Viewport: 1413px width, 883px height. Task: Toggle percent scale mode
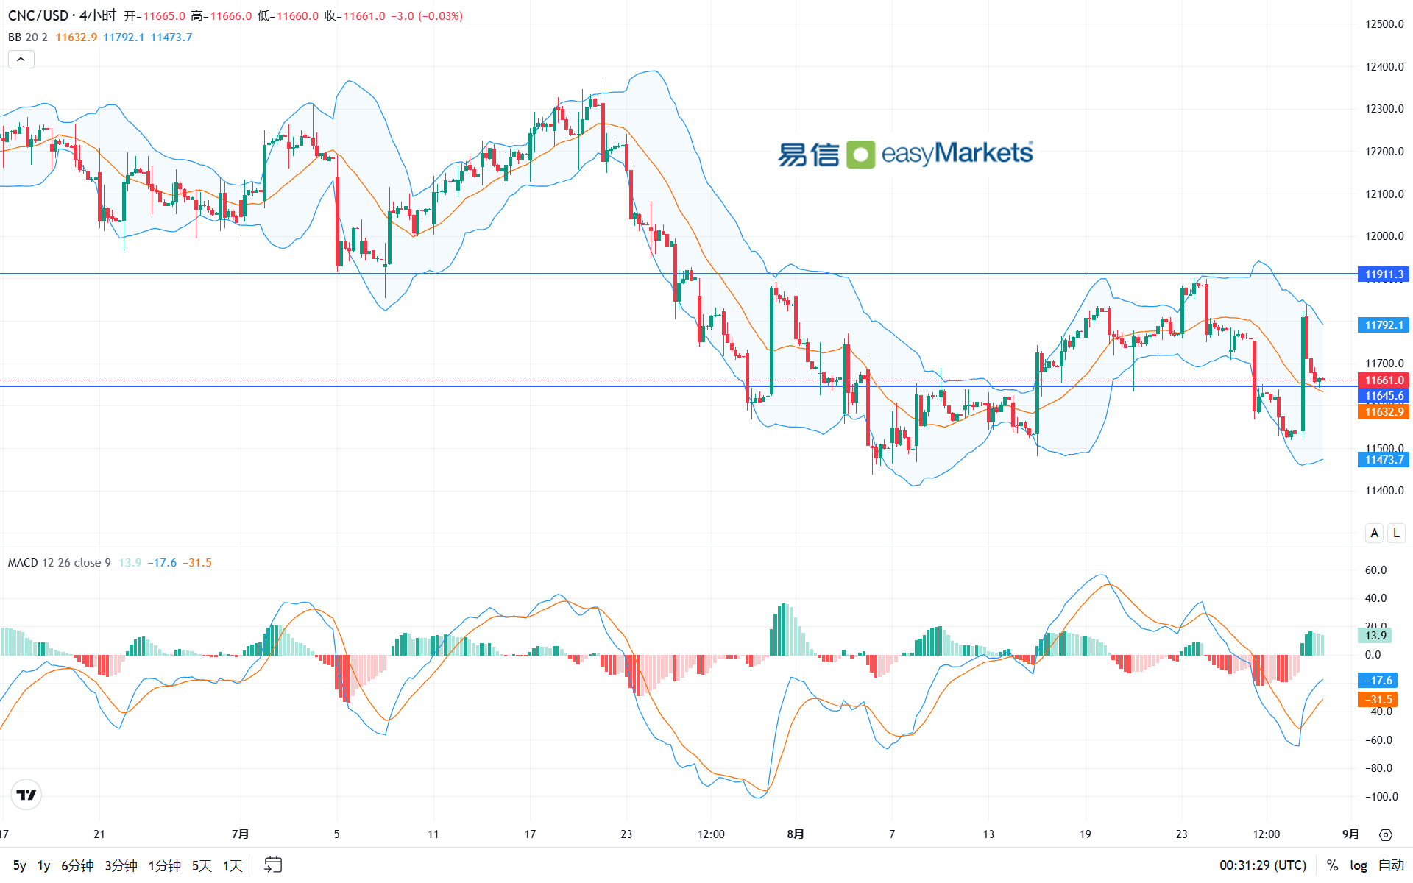pos(1332,865)
